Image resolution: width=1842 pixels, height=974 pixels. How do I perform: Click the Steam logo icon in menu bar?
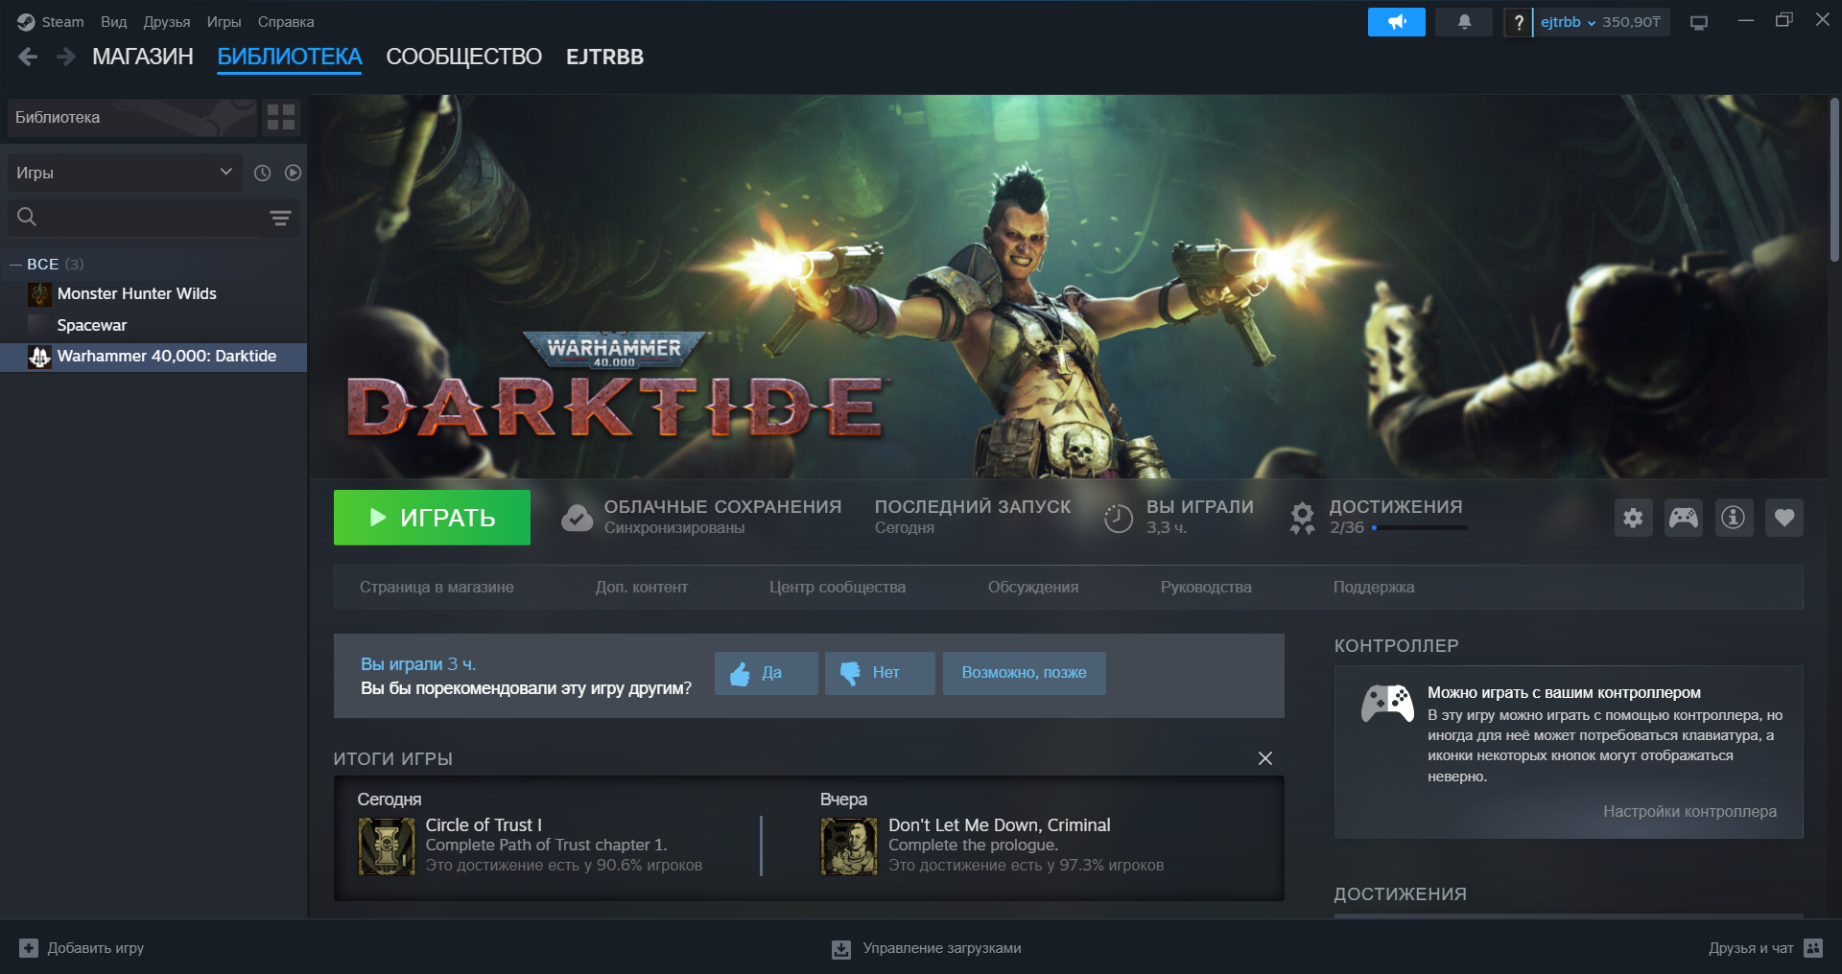pyautogui.click(x=26, y=22)
